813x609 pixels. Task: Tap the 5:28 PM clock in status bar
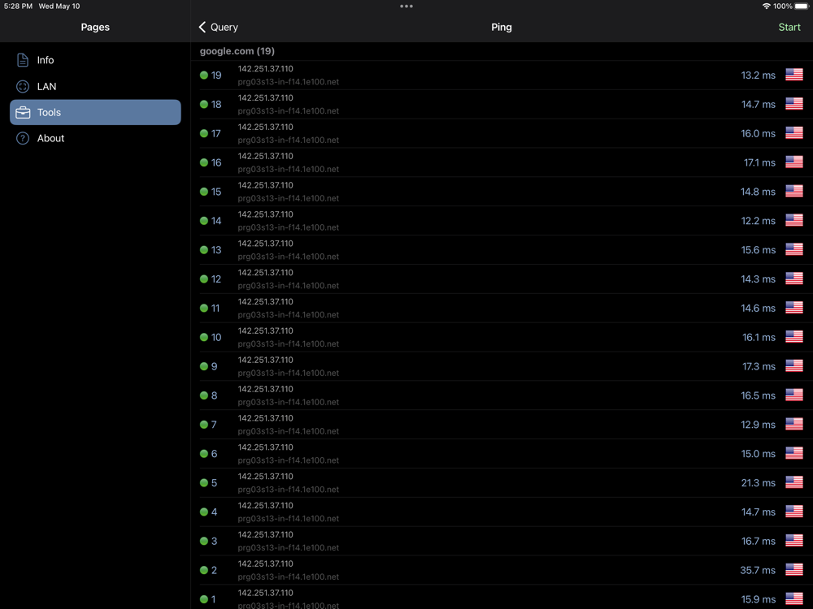(x=18, y=6)
